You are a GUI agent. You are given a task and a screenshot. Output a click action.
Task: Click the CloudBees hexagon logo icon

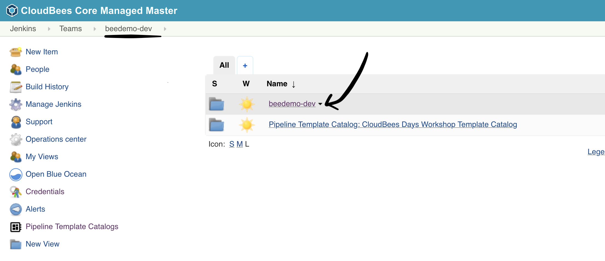point(12,11)
